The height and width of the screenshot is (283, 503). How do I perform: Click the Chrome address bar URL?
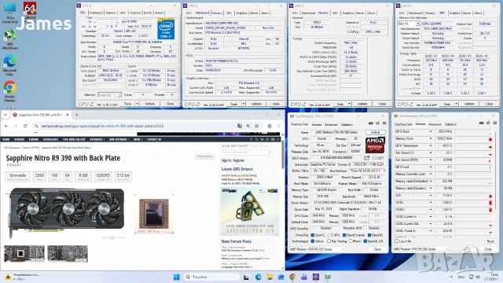coord(102,126)
